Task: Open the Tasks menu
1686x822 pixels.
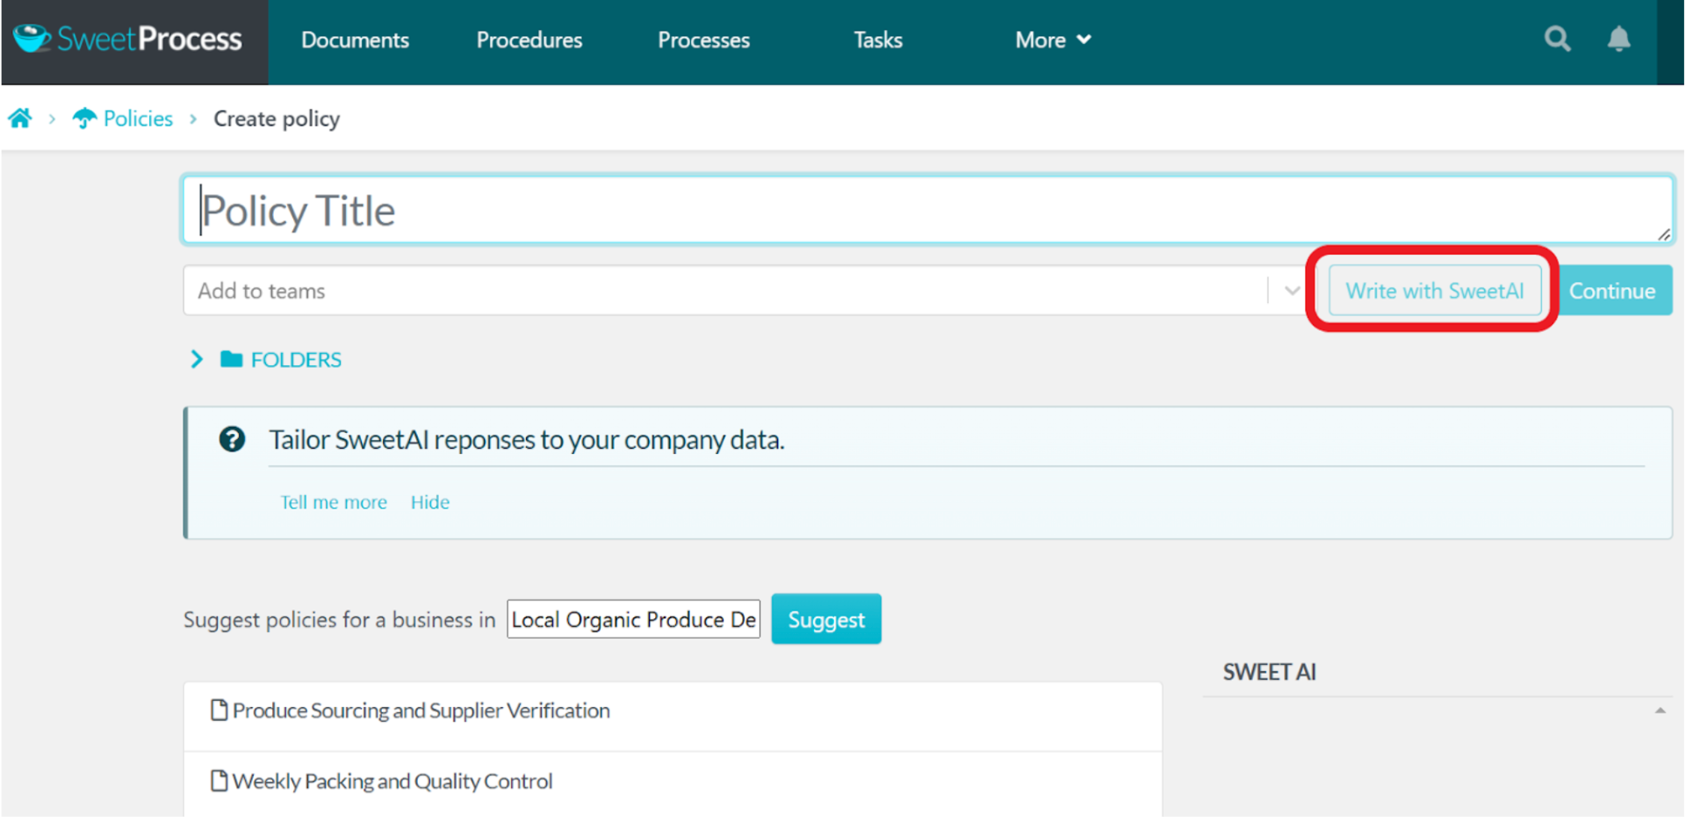Action: pyautogui.click(x=877, y=40)
